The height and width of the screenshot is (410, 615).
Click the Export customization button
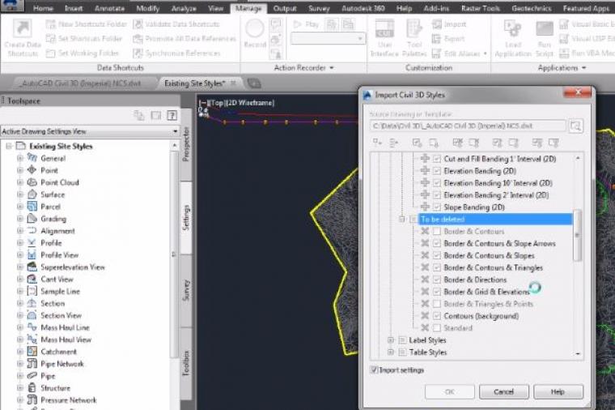(448, 38)
